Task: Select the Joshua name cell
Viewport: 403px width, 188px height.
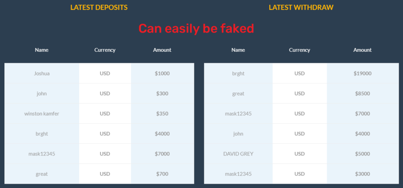Action: tap(42, 73)
